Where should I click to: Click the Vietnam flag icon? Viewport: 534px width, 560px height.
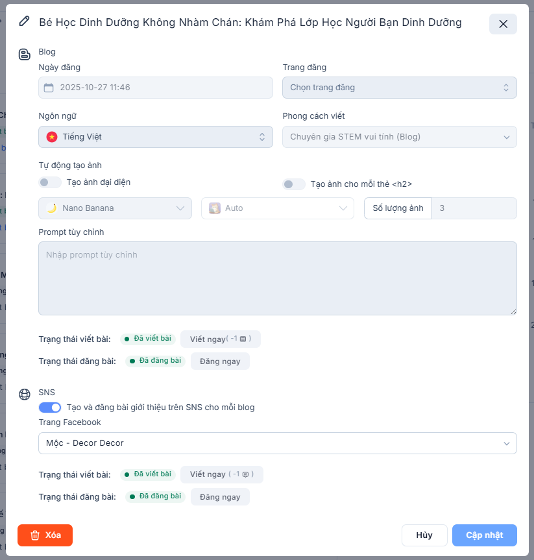click(x=52, y=137)
